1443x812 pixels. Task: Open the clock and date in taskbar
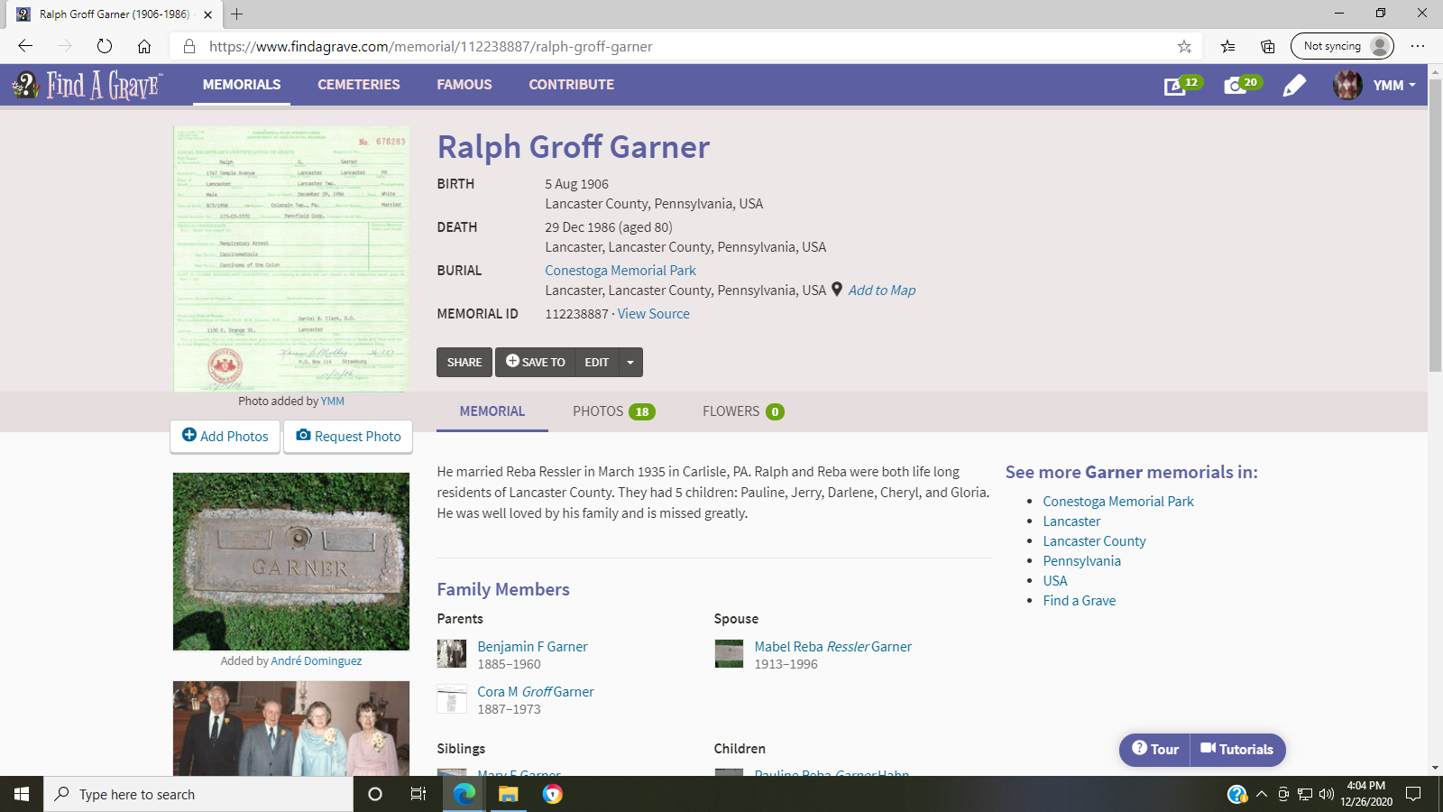pos(1365,794)
